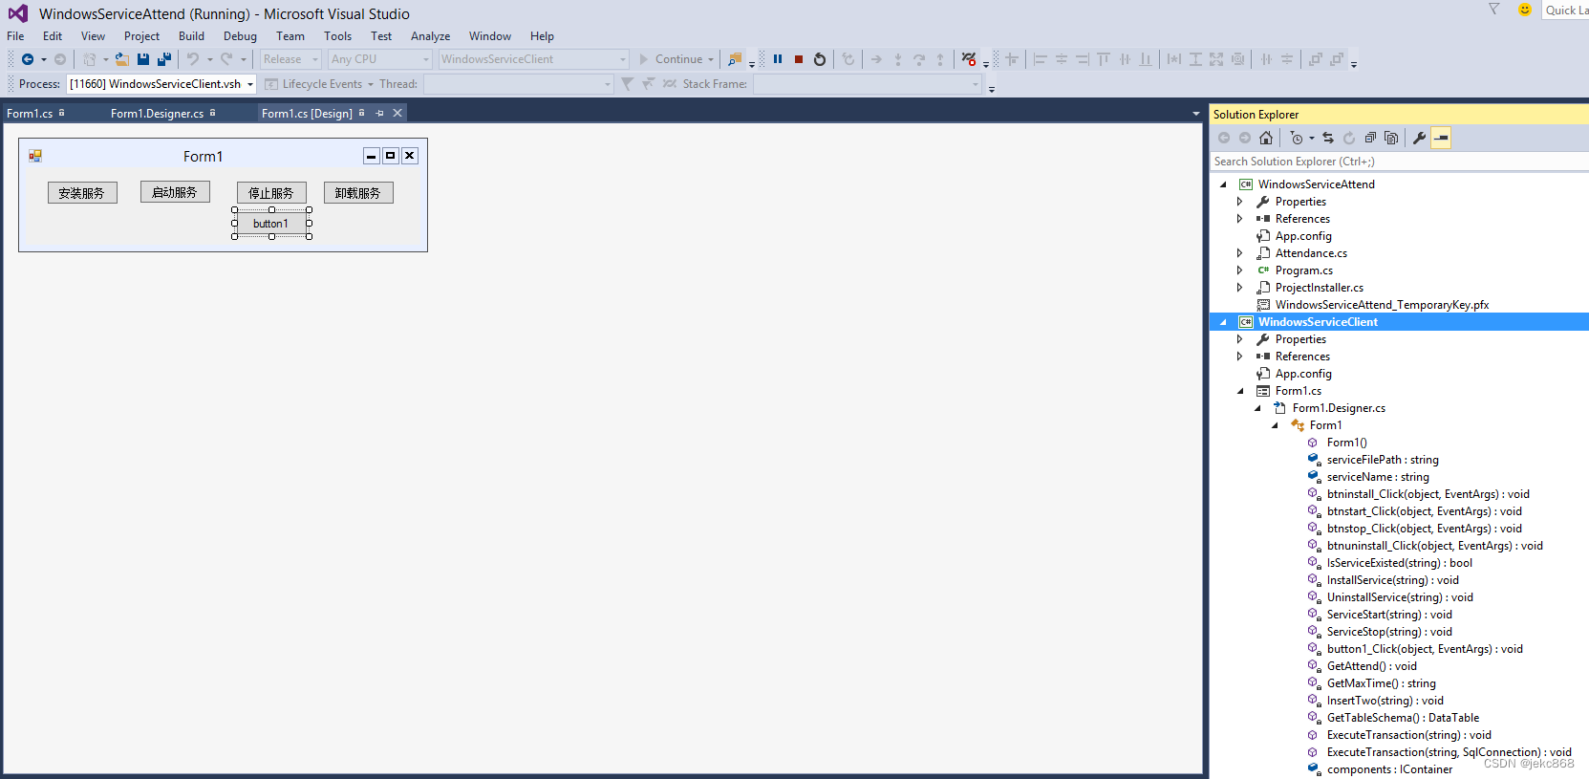Click the Search Solution Explorer field
The width and height of the screenshot is (1589, 779).
pyautogui.click(x=1399, y=162)
